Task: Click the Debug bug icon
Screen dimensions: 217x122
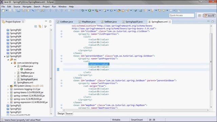Action: pos(83,11)
